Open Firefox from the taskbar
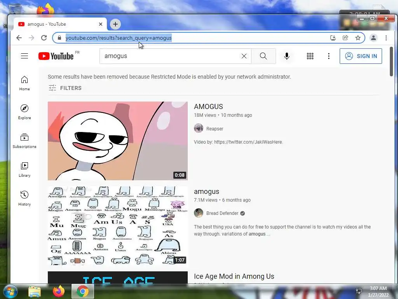 [x=59, y=291]
